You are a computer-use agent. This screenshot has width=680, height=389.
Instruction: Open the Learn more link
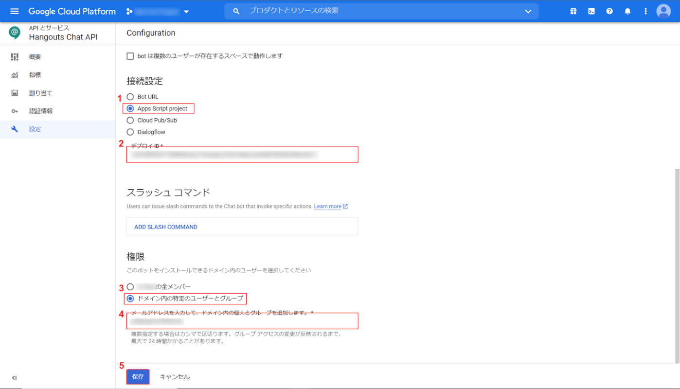point(331,206)
